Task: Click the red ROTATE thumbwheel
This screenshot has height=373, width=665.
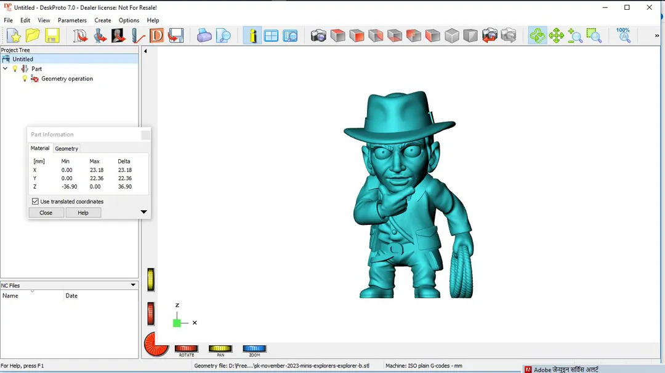Action: tap(186, 348)
